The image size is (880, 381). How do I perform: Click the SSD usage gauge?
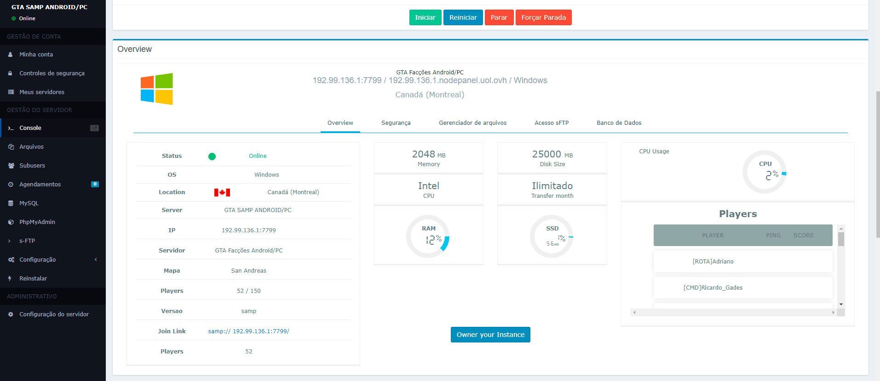(552, 236)
